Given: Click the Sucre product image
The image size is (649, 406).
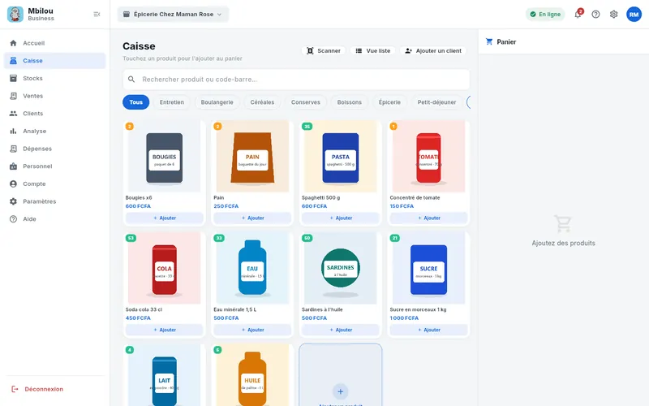Looking at the screenshot, I should 429,269.
